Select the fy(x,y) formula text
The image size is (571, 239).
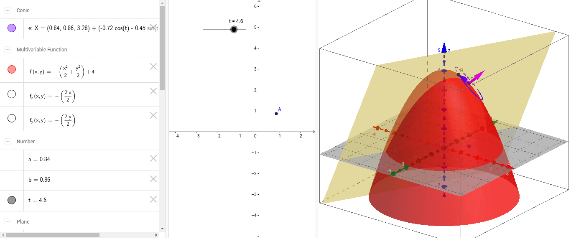(x=52, y=120)
